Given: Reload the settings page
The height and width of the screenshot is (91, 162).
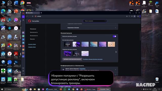Looking at the screenshot, I should pos(33,16).
